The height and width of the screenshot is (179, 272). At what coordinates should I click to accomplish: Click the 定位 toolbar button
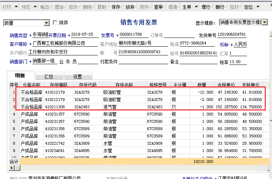pos(248,7)
